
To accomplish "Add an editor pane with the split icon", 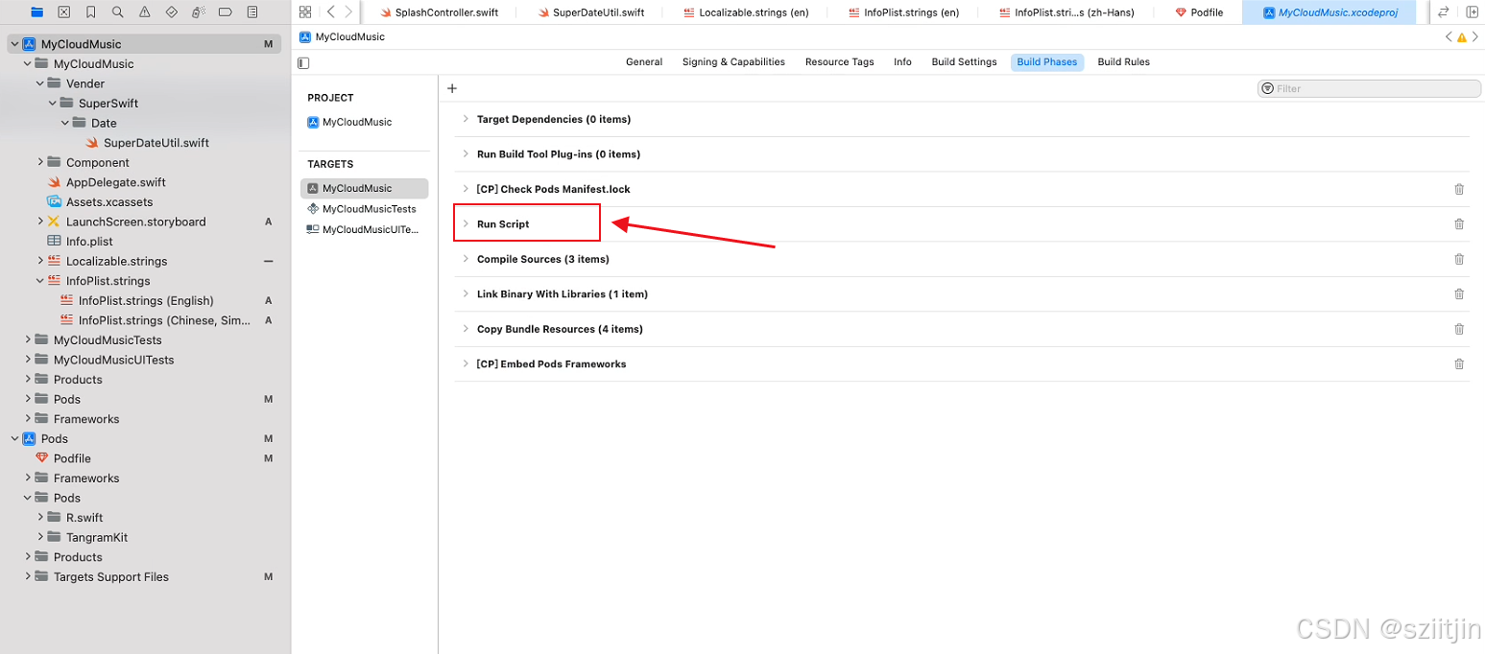I will tap(1472, 12).
